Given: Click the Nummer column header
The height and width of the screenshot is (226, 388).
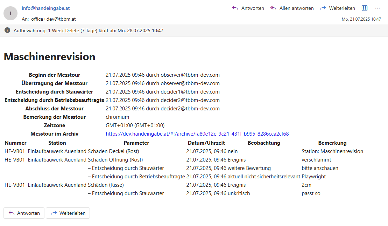Looking at the screenshot, I should pyautogui.click(x=16, y=143).
